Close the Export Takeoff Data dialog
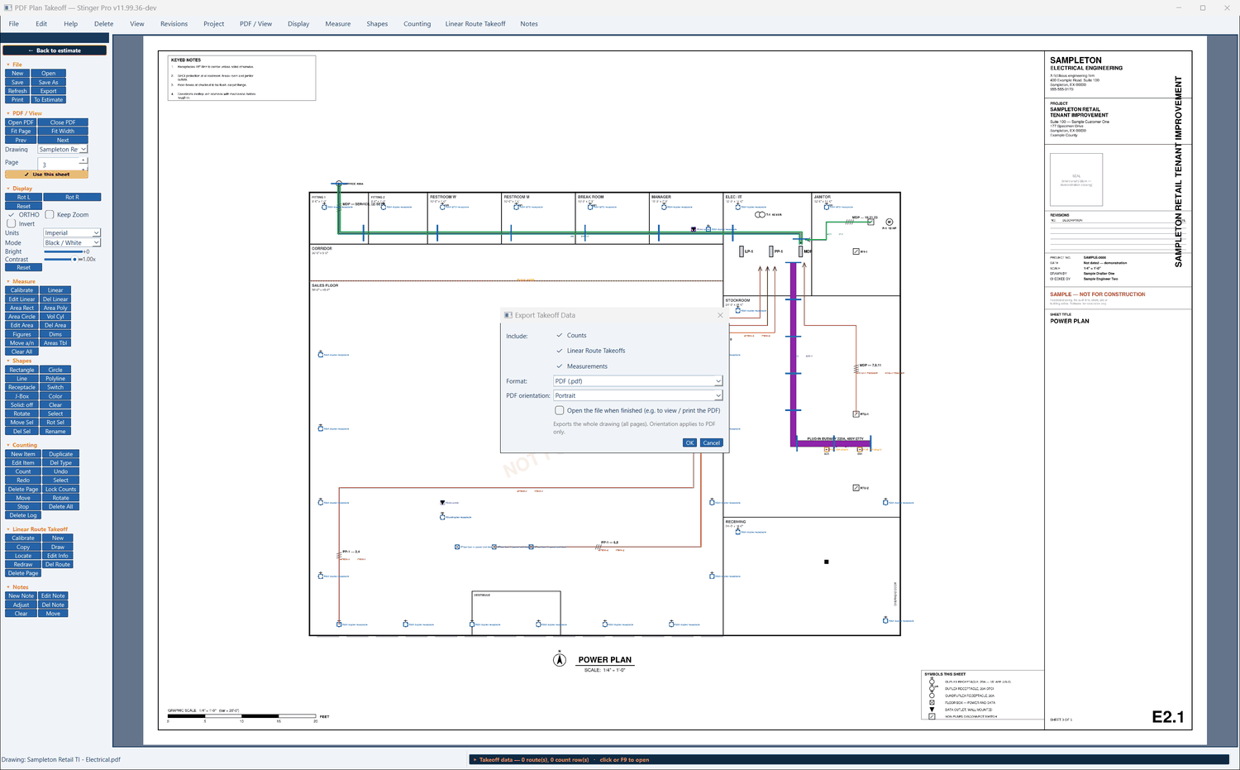1240x770 pixels. [x=720, y=315]
